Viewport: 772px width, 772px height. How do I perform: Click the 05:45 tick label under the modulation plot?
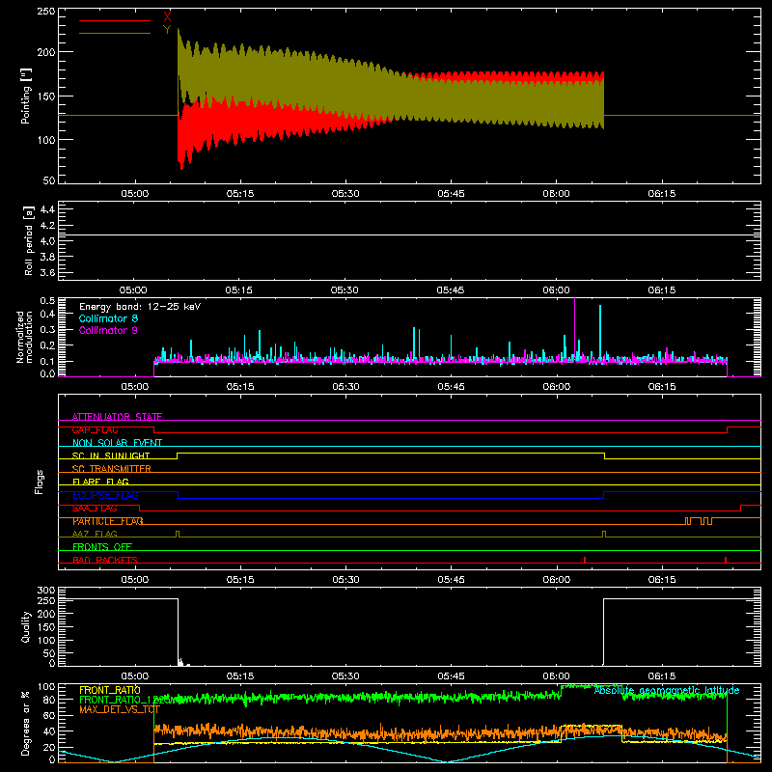pyautogui.click(x=451, y=387)
